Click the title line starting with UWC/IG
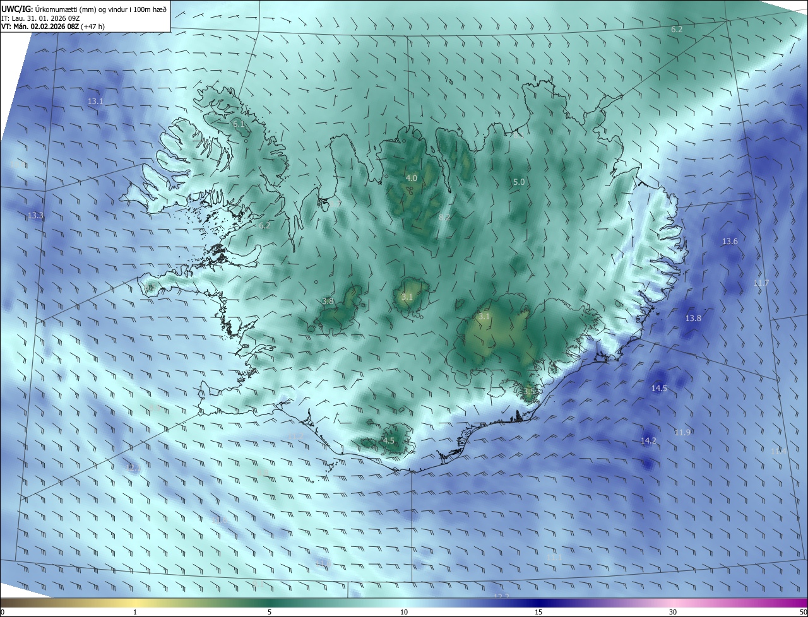This screenshot has height=617, width=808. click(x=84, y=9)
